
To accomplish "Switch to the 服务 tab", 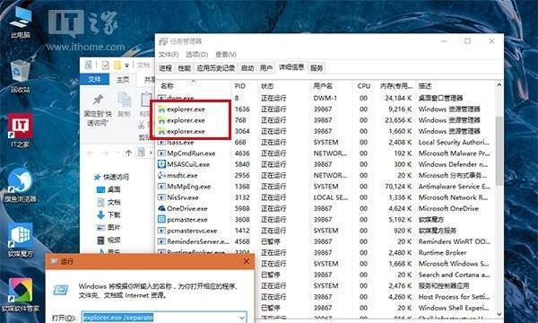I will coord(317,68).
